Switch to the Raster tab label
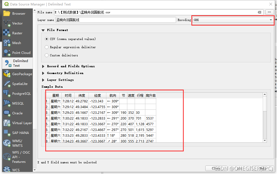 click(x=17, y=33)
